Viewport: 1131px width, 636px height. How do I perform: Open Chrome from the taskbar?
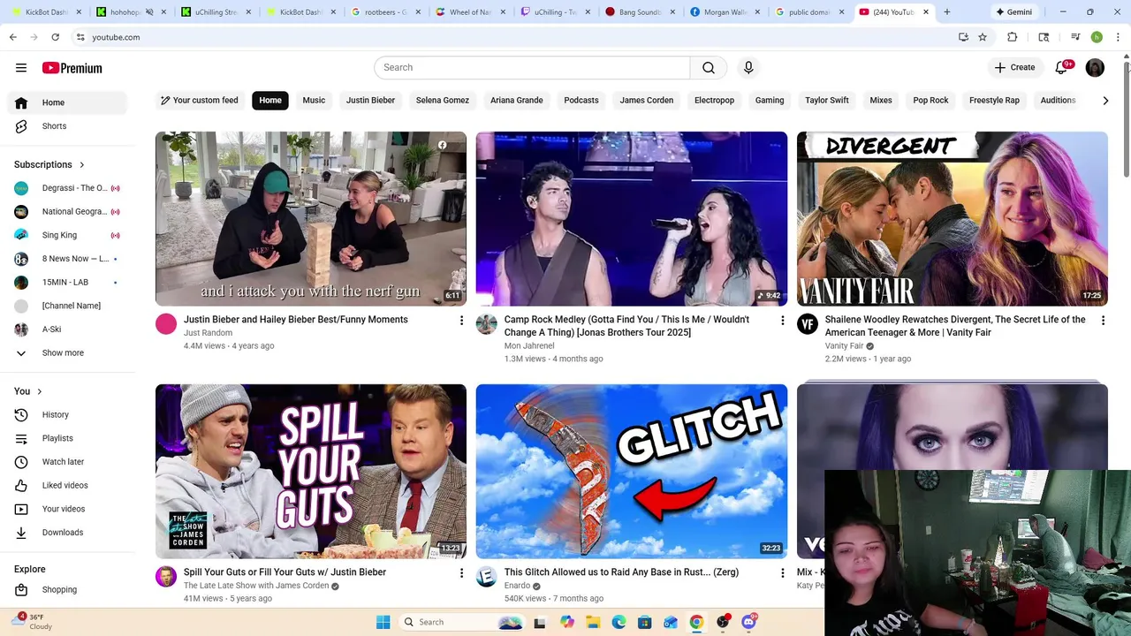pyautogui.click(x=696, y=622)
